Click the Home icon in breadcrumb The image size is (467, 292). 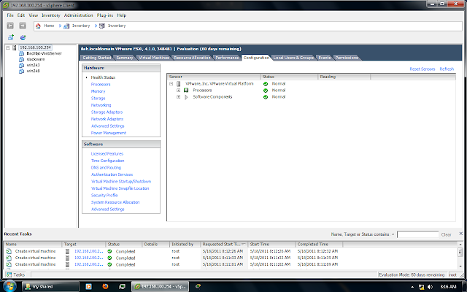click(x=38, y=26)
